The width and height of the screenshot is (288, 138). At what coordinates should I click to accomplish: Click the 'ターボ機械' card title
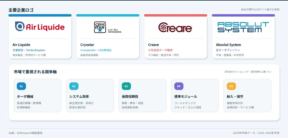pos(25,96)
